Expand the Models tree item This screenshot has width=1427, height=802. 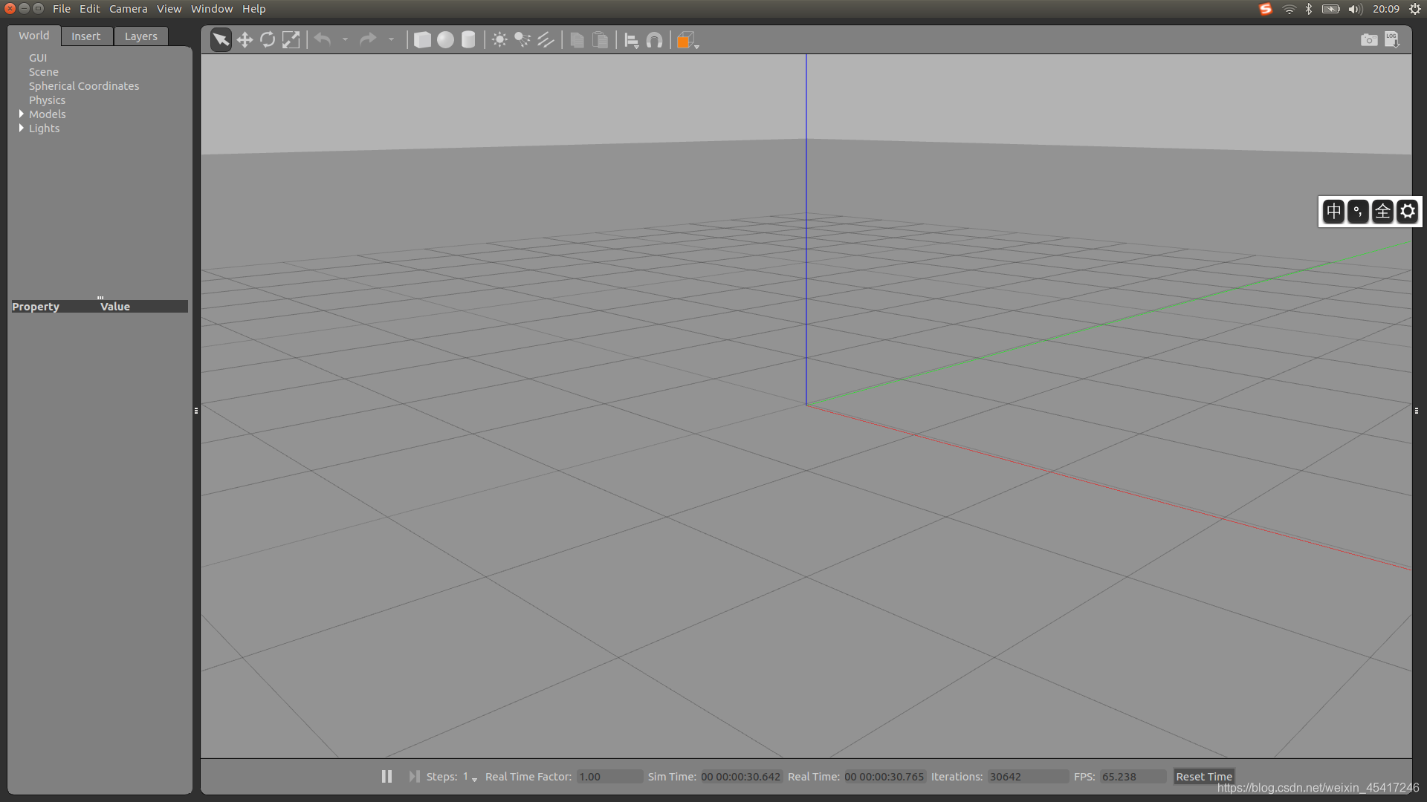[22, 114]
